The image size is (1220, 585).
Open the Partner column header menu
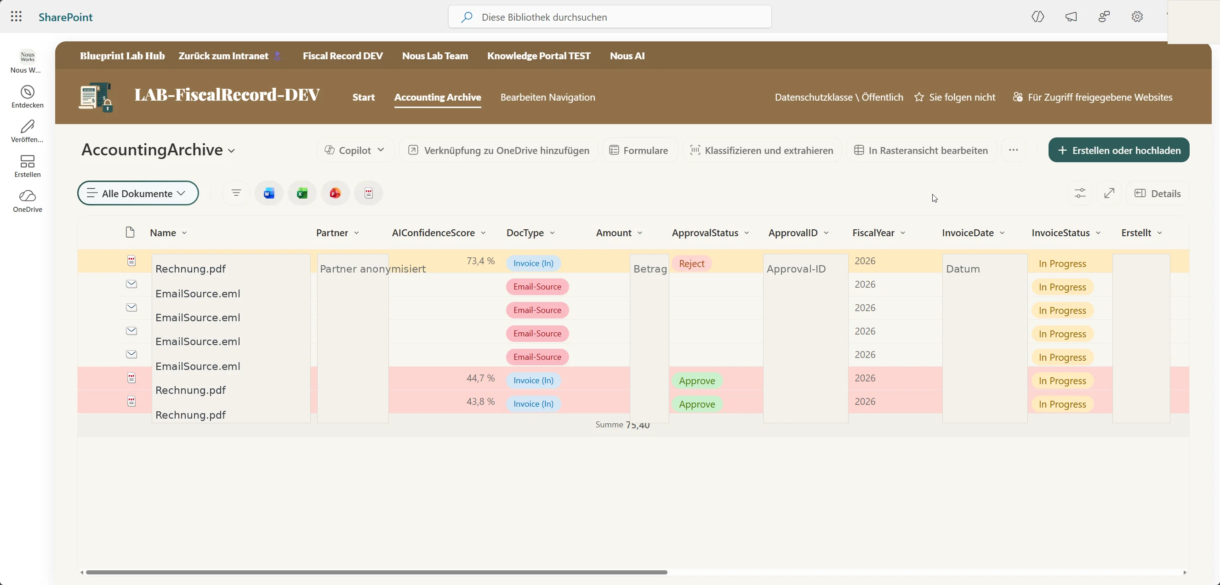[338, 233]
